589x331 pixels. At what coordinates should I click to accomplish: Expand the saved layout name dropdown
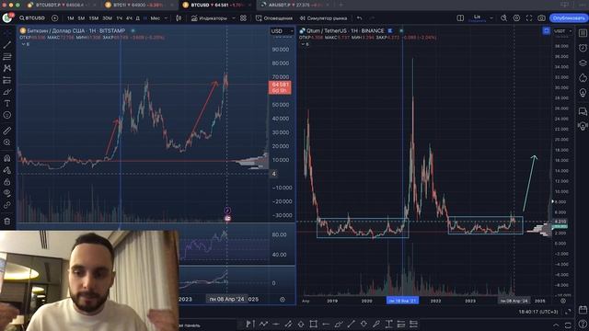491,18
